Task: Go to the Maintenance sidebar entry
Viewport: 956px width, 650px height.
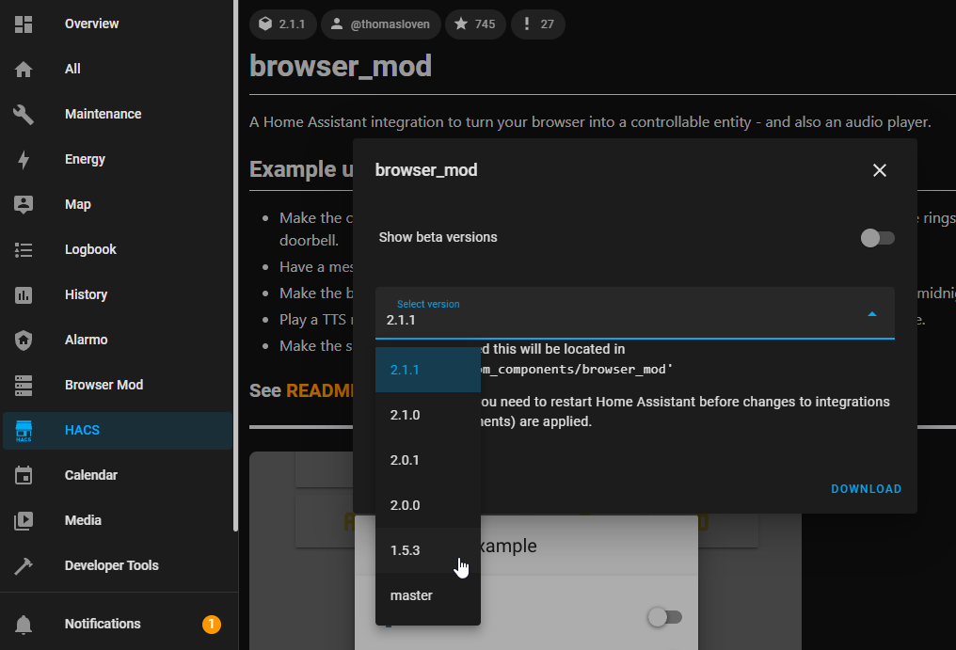Action: [x=103, y=114]
